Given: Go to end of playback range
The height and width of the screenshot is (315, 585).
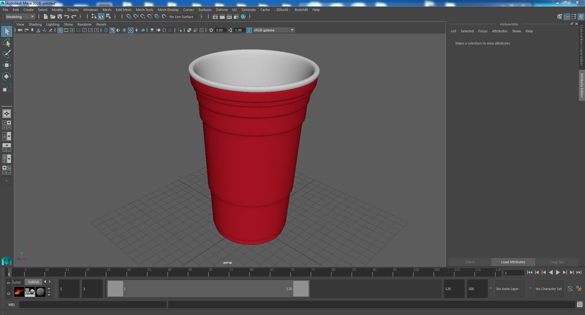Looking at the screenshot, I should [x=579, y=273].
